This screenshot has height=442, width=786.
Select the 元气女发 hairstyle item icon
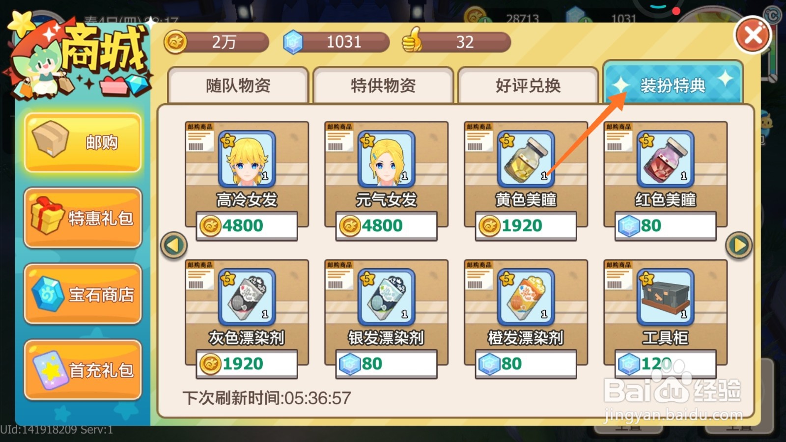click(x=386, y=159)
